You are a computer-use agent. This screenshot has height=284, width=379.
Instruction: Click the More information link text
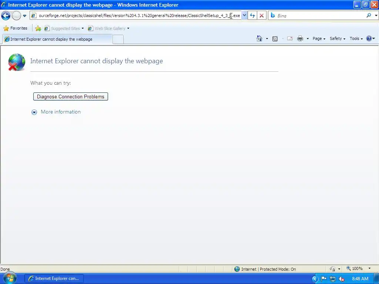[x=61, y=112]
